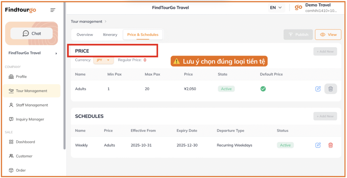The height and width of the screenshot is (178, 347).
Task: Switch to the Itinerary tab
Action: [x=110, y=35]
